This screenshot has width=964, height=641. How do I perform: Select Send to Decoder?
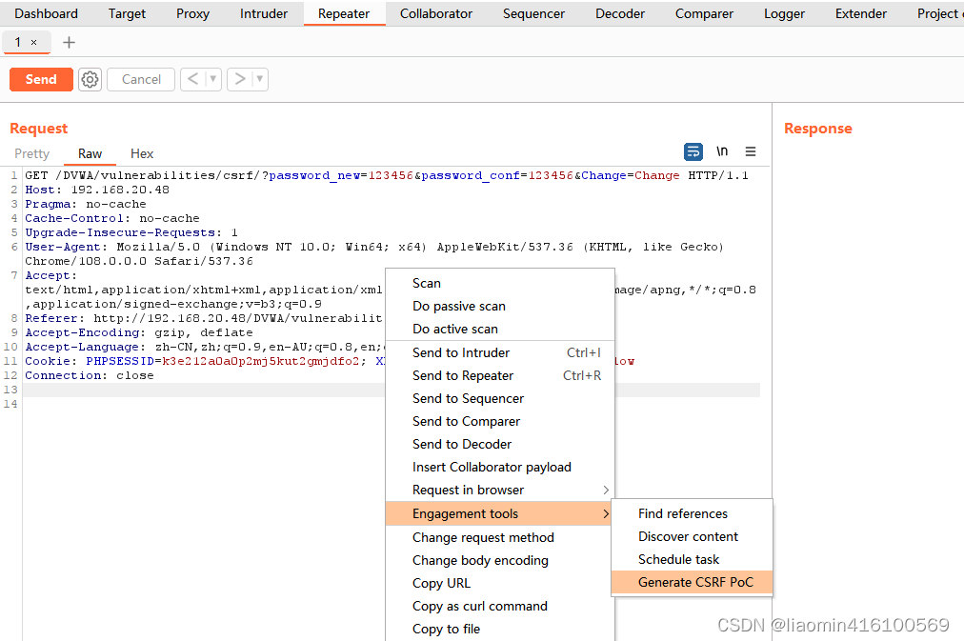pos(500,444)
